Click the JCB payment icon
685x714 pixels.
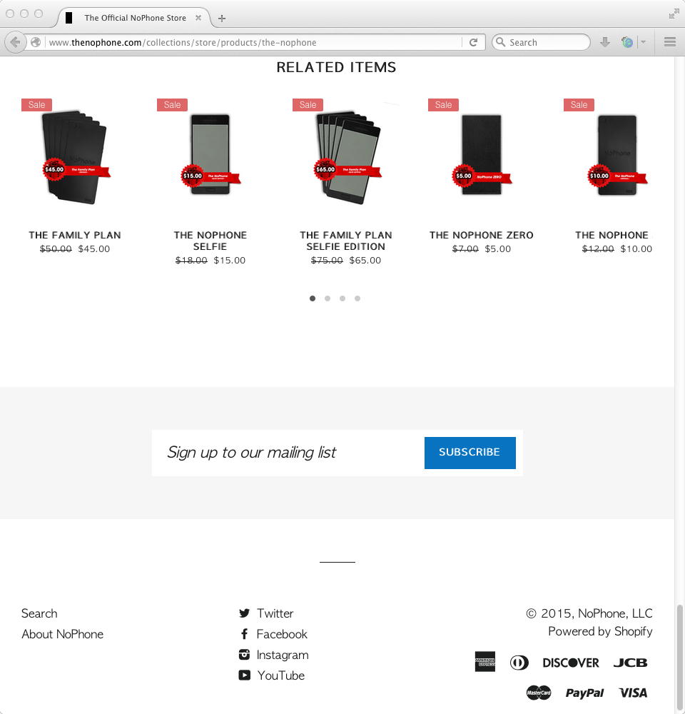click(x=630, y=663)
